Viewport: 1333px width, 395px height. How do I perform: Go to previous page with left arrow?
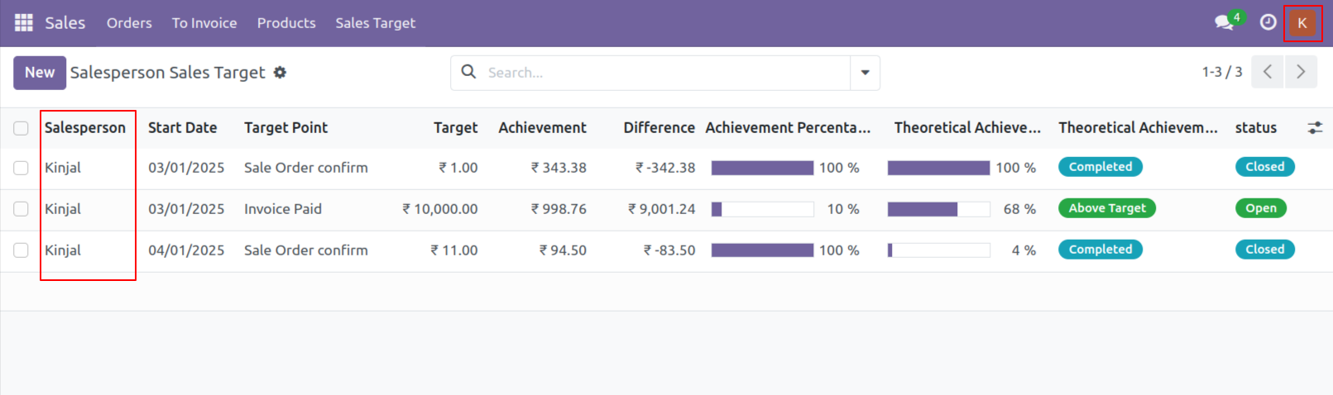tap(1268, 72)
